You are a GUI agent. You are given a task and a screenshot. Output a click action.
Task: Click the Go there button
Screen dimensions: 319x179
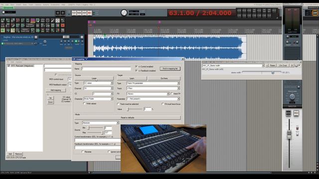click(164, 78)
